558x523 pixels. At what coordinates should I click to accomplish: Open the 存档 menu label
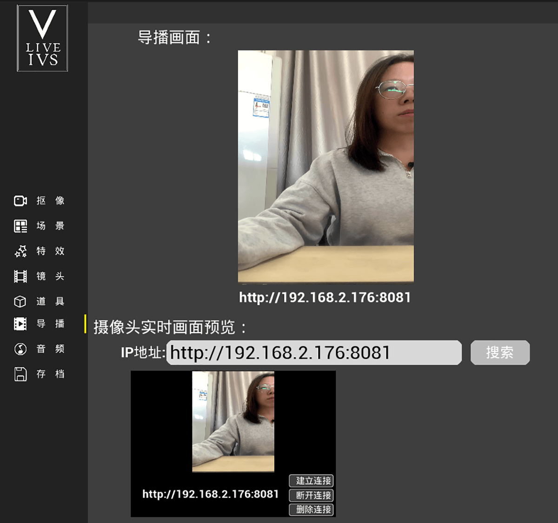(50, 373)
